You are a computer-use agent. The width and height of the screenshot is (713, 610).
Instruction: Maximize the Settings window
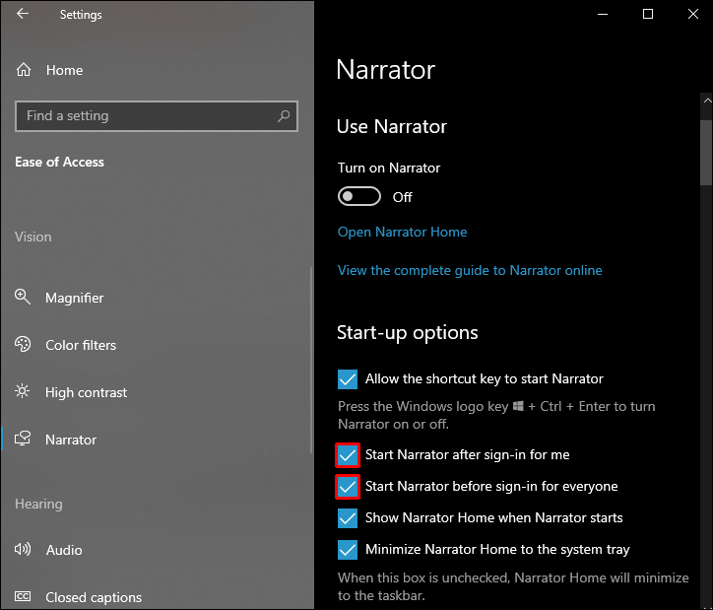pos(648,14)
